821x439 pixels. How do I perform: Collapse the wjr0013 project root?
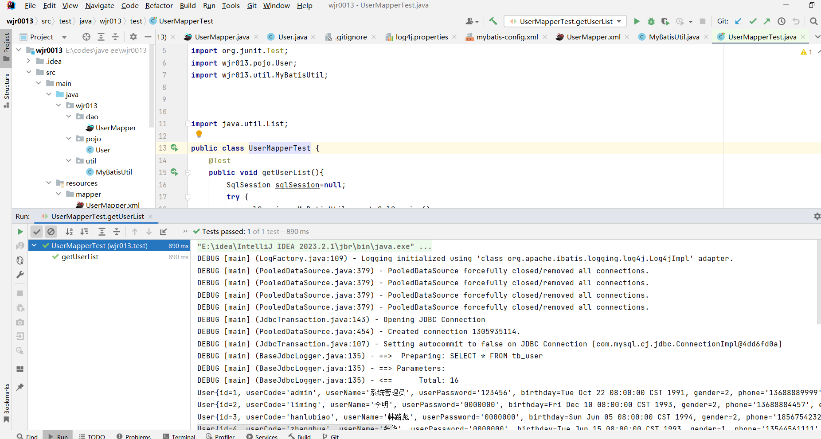tap(19, 50)
